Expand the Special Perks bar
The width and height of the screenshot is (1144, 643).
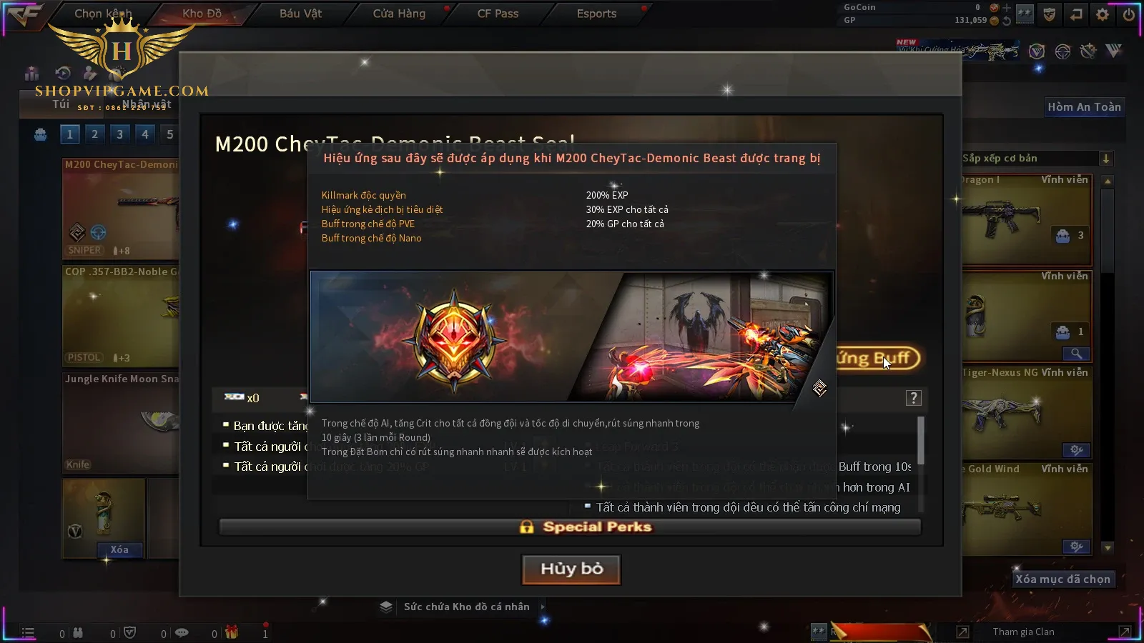[570, 527]
